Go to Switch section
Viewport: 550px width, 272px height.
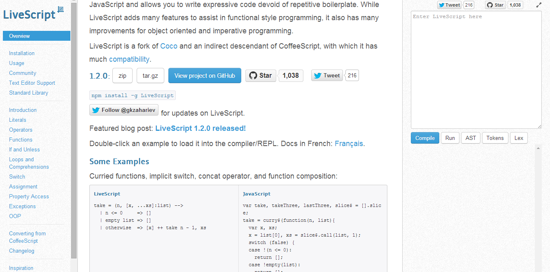tap(17, 177)
